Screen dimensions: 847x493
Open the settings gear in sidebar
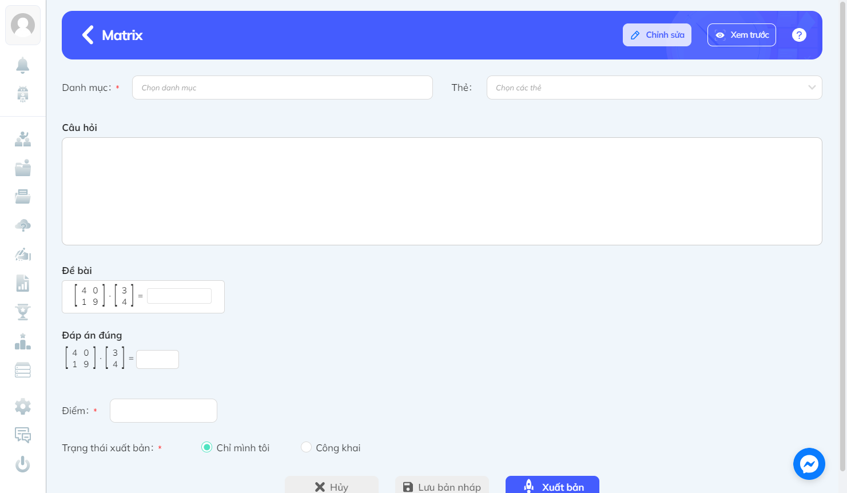coord(23,407)
